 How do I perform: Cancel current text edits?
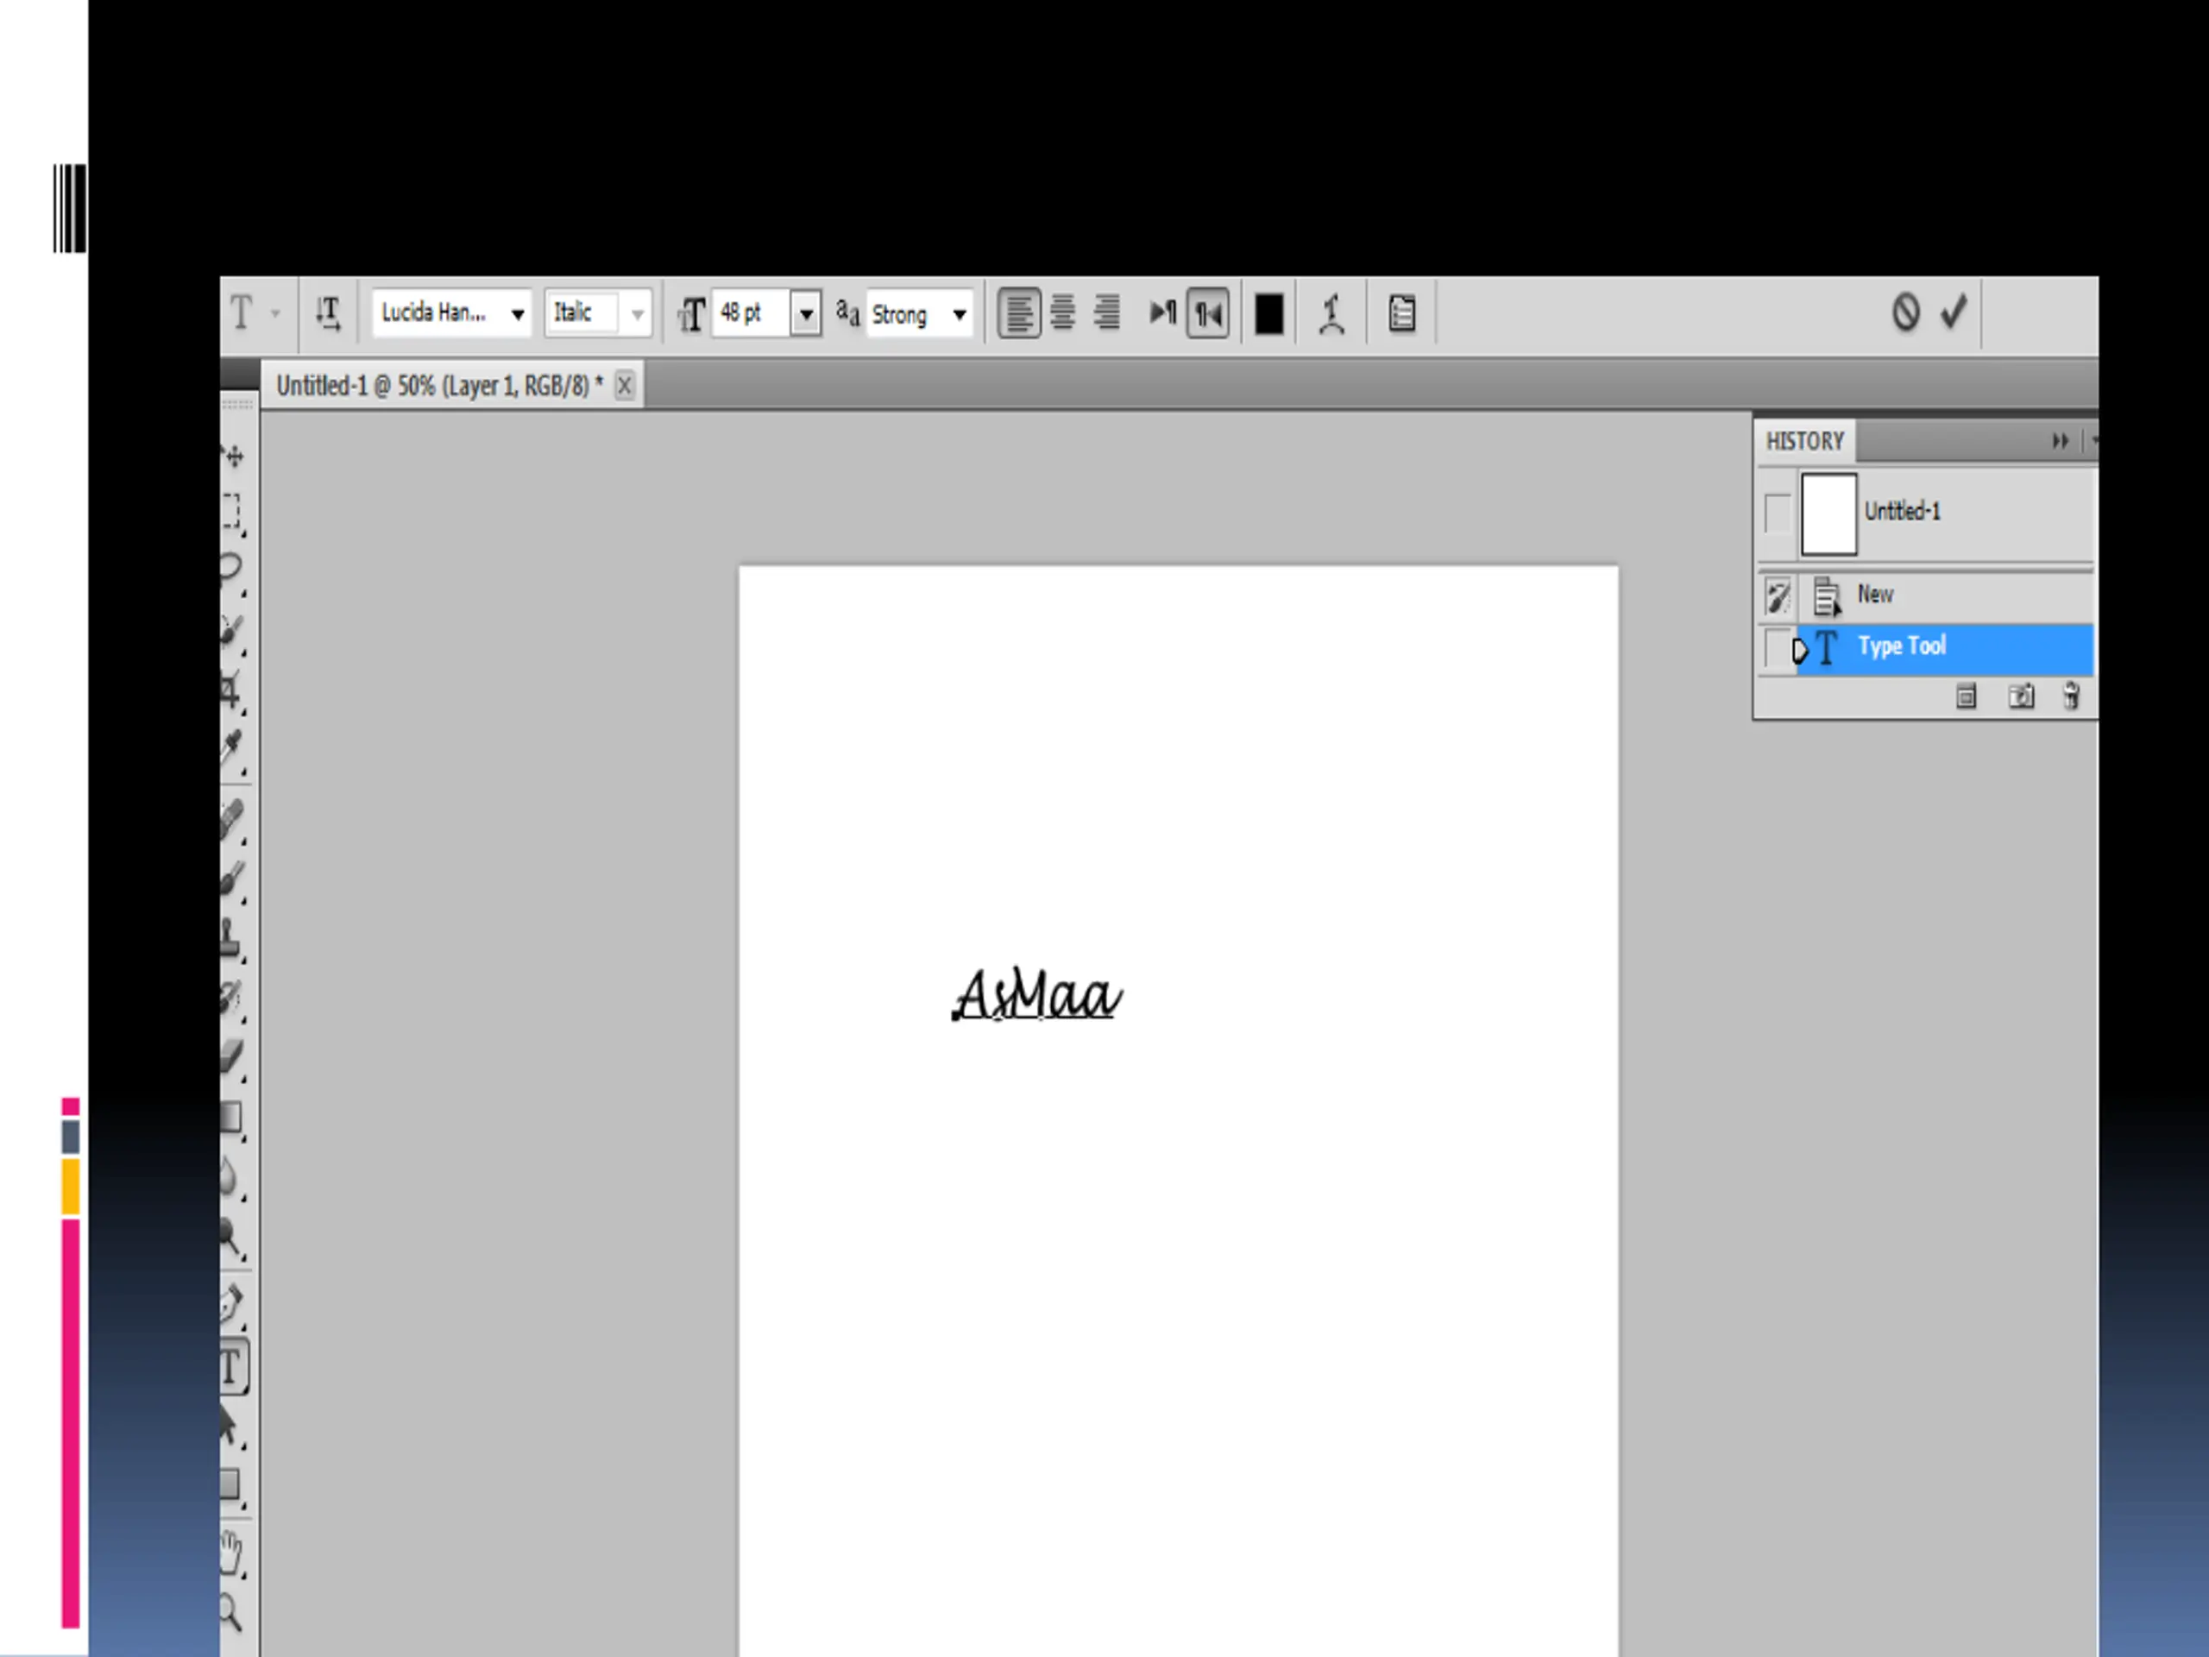click(x=1905, y=312)
